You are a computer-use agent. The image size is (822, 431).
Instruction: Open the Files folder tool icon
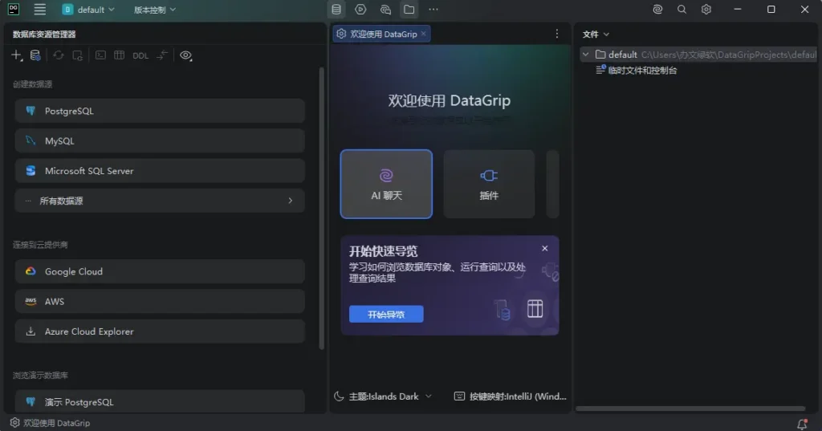(409, 10)
